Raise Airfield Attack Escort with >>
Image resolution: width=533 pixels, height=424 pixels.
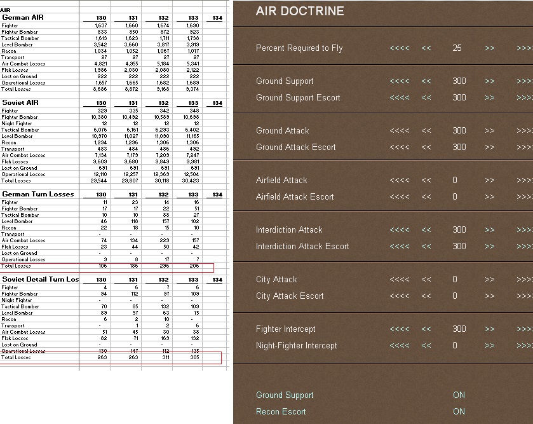[x=490, y=197]
